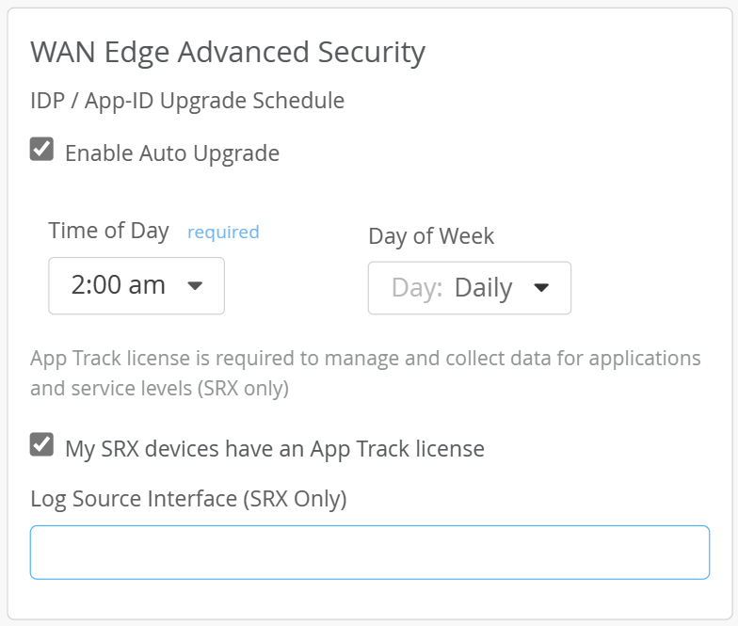Select the IDP / App-ID Upgrade Schedule subheading
The image size is (738, 626).
pyautogui.click(x=187, y=100)
